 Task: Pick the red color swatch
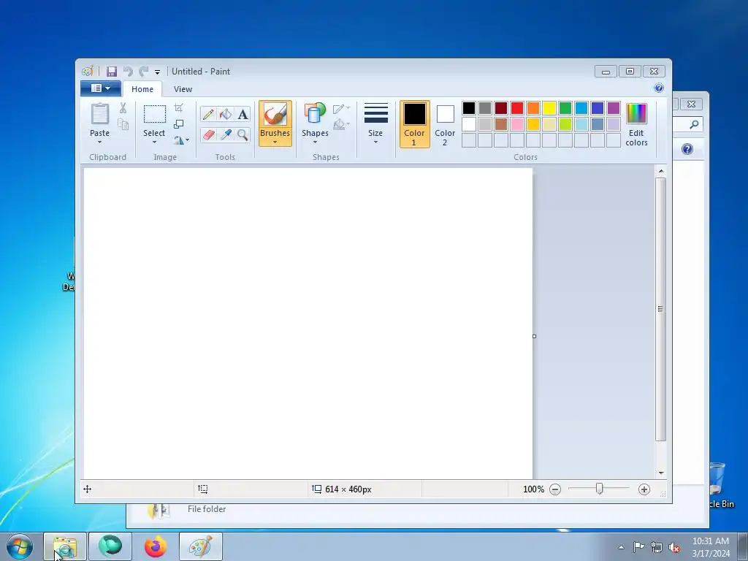click(x=517, y=108)
